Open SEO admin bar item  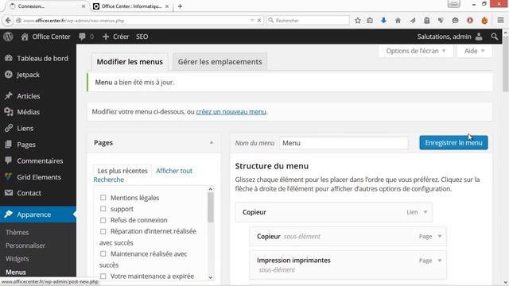142,37
